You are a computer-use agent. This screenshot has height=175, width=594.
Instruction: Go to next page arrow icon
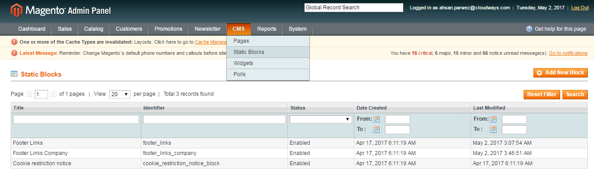point(53,94)
